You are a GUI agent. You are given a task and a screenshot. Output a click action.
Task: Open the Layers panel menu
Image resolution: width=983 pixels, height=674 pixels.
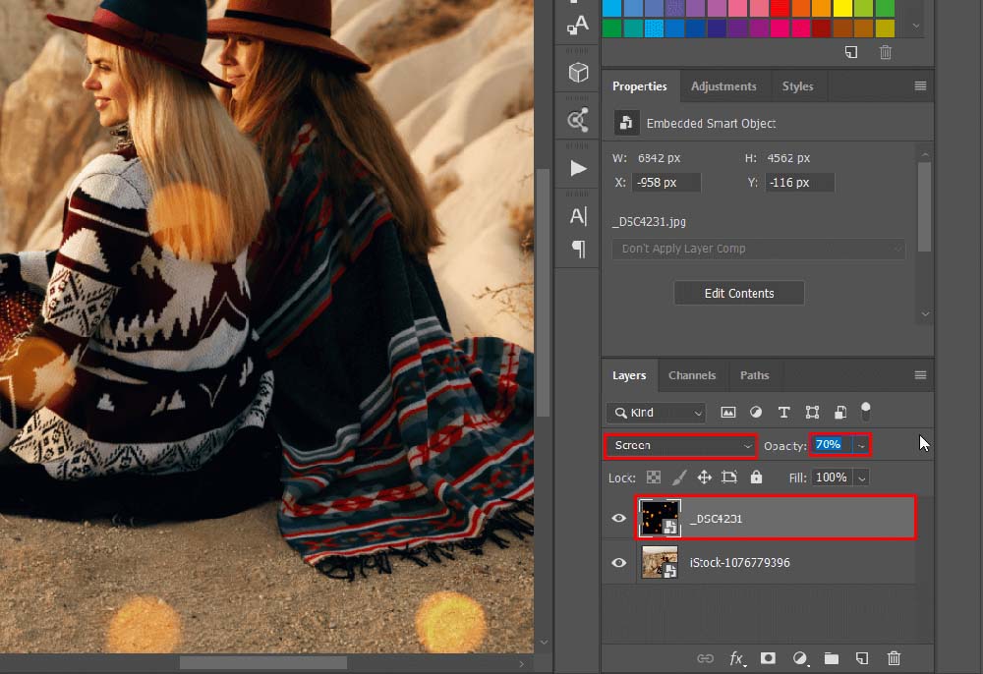tap(920, 374)
